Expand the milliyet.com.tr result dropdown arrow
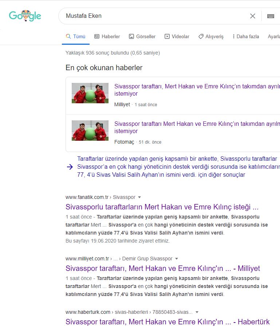280x328 pixels. [177, 259]
